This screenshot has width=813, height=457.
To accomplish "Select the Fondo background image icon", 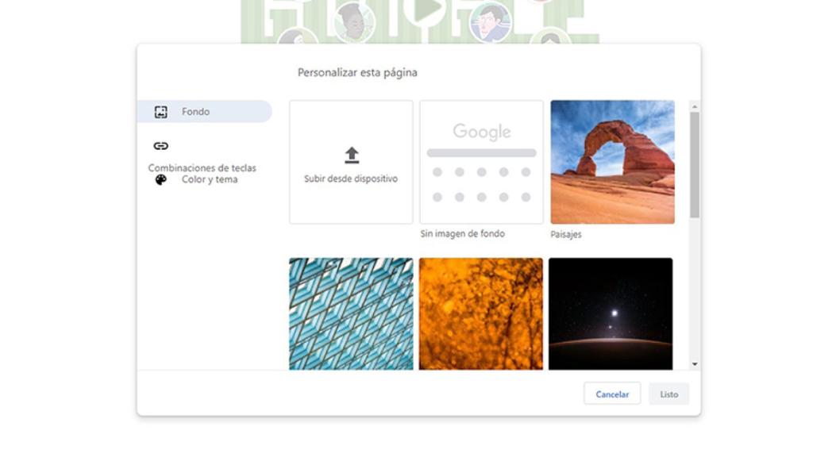I will [x=160, y=112].
